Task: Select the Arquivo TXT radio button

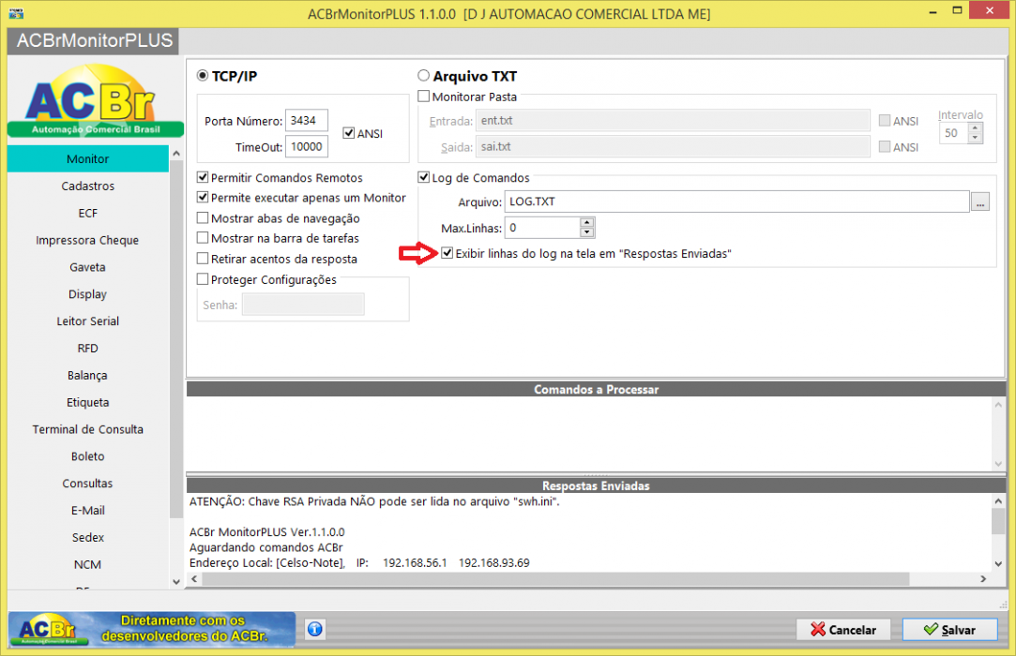Action: tap(424, 76)
